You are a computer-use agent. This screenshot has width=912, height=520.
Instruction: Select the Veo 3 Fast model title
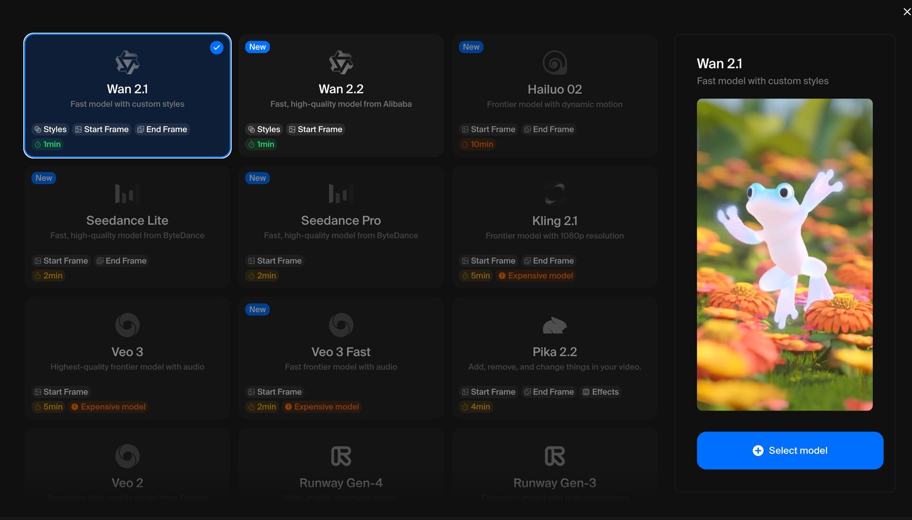tap(341, 352)
